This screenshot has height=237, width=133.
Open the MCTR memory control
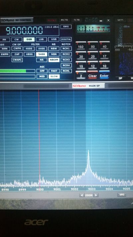pos(65,20)
